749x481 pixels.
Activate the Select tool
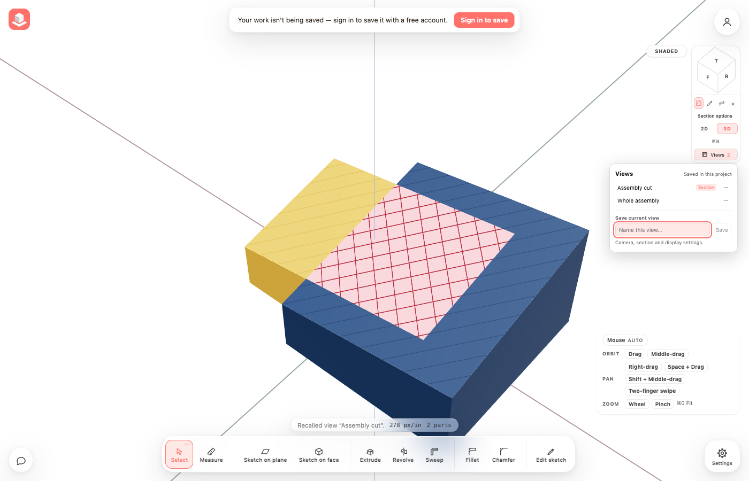(179, 454)
